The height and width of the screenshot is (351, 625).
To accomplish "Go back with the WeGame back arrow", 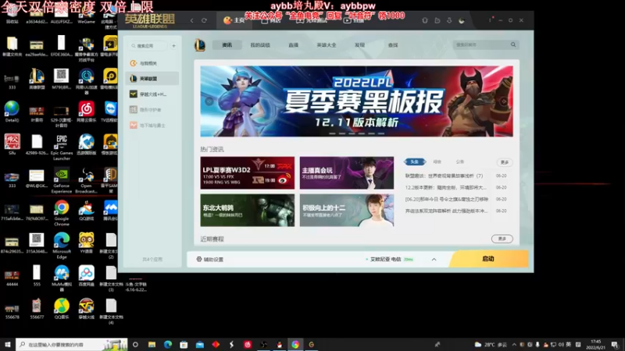I will click(x=191, y=20).
